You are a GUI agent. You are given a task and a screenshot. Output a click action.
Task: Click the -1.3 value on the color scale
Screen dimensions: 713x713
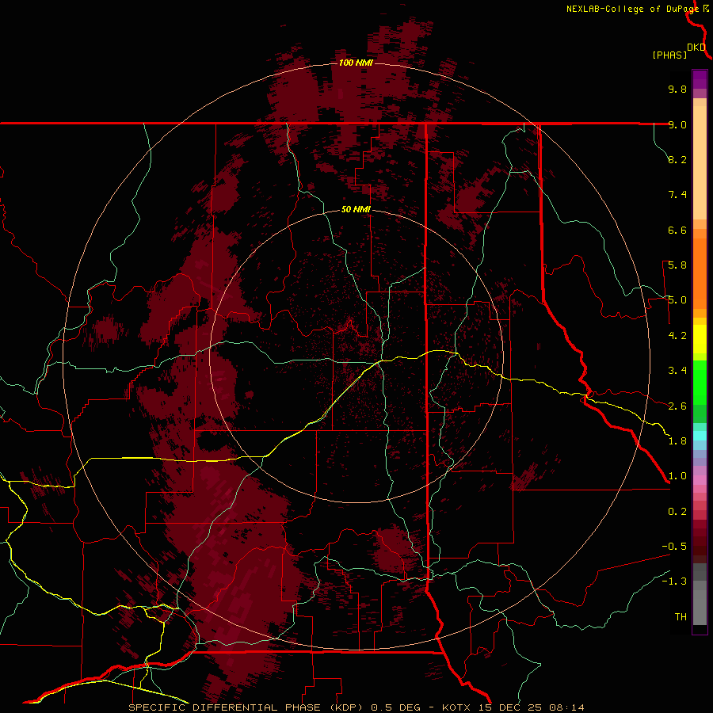674,581
